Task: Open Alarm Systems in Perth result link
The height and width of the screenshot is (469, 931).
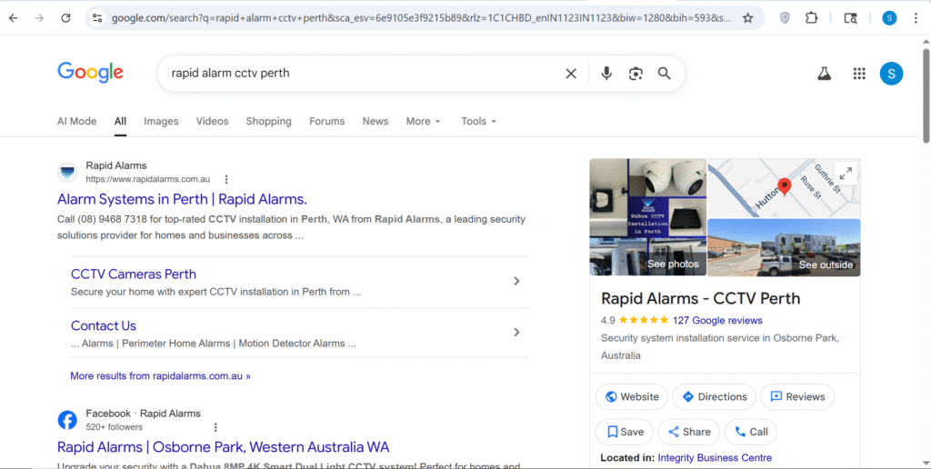Action: (182, 199)
